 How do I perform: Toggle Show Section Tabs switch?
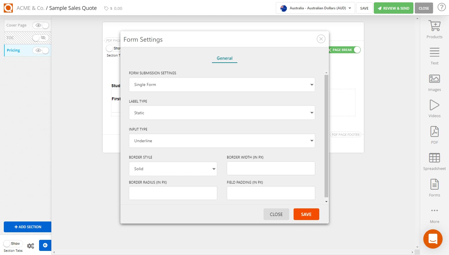[13, 243]
